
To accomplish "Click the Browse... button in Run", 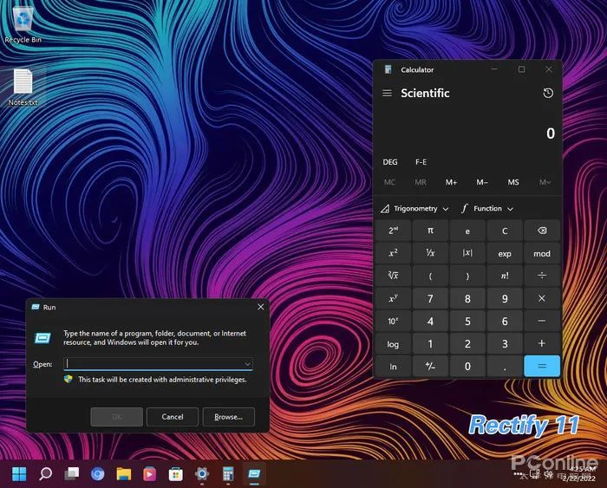I will [228, 417].
